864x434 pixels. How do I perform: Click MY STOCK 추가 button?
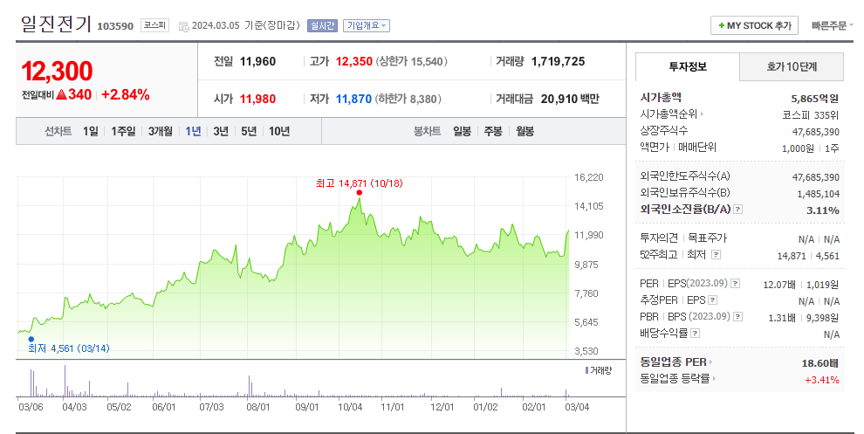[754, 25]
